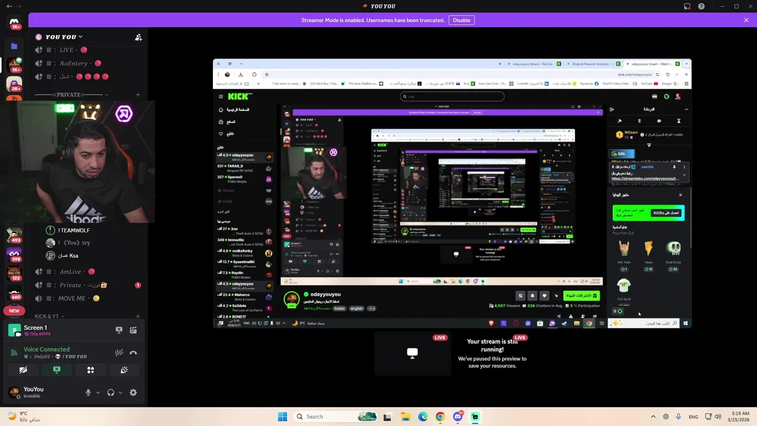Open the activities clapperboard icon next to Screen 1
Screen dimensions: 757x426
click(x=133, y=330)
